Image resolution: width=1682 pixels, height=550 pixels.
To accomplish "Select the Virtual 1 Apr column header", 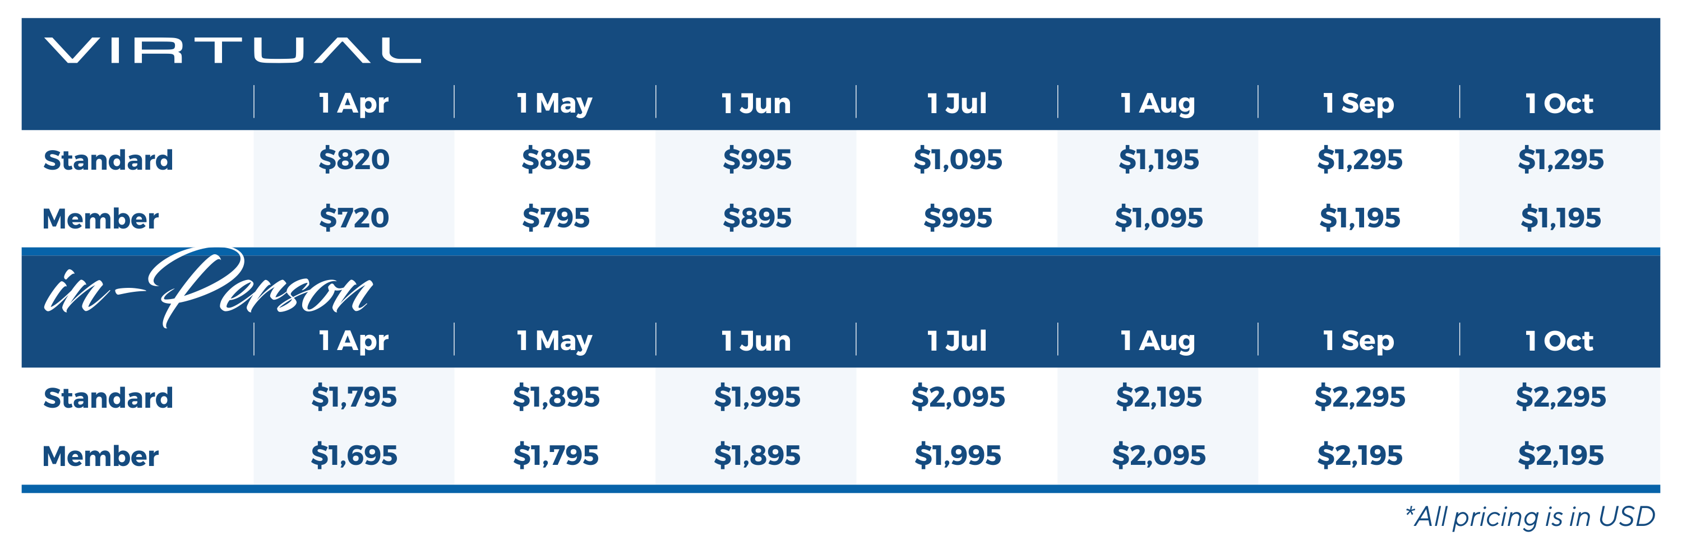I will [x=353, y=103].
